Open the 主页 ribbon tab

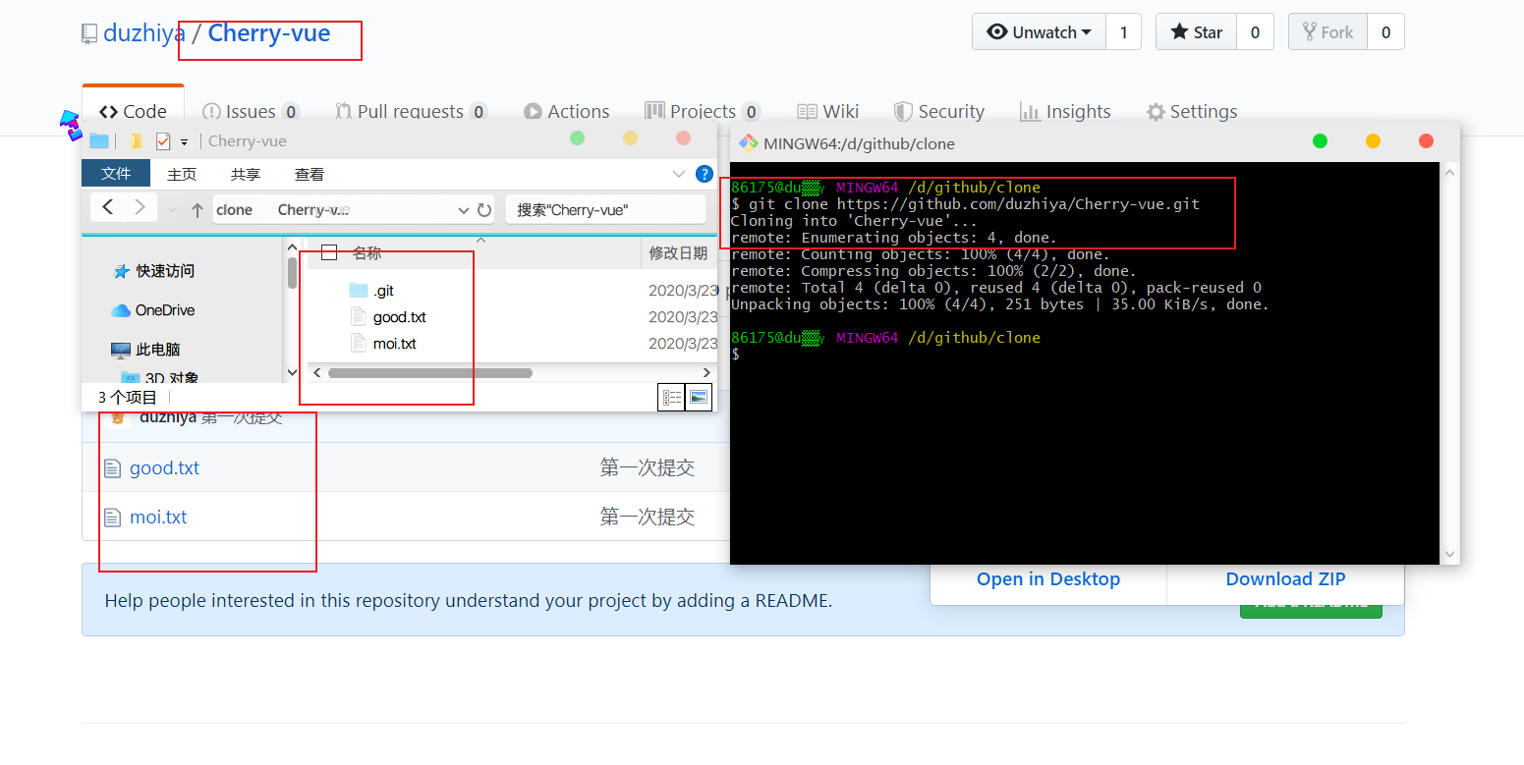point(182,174)
